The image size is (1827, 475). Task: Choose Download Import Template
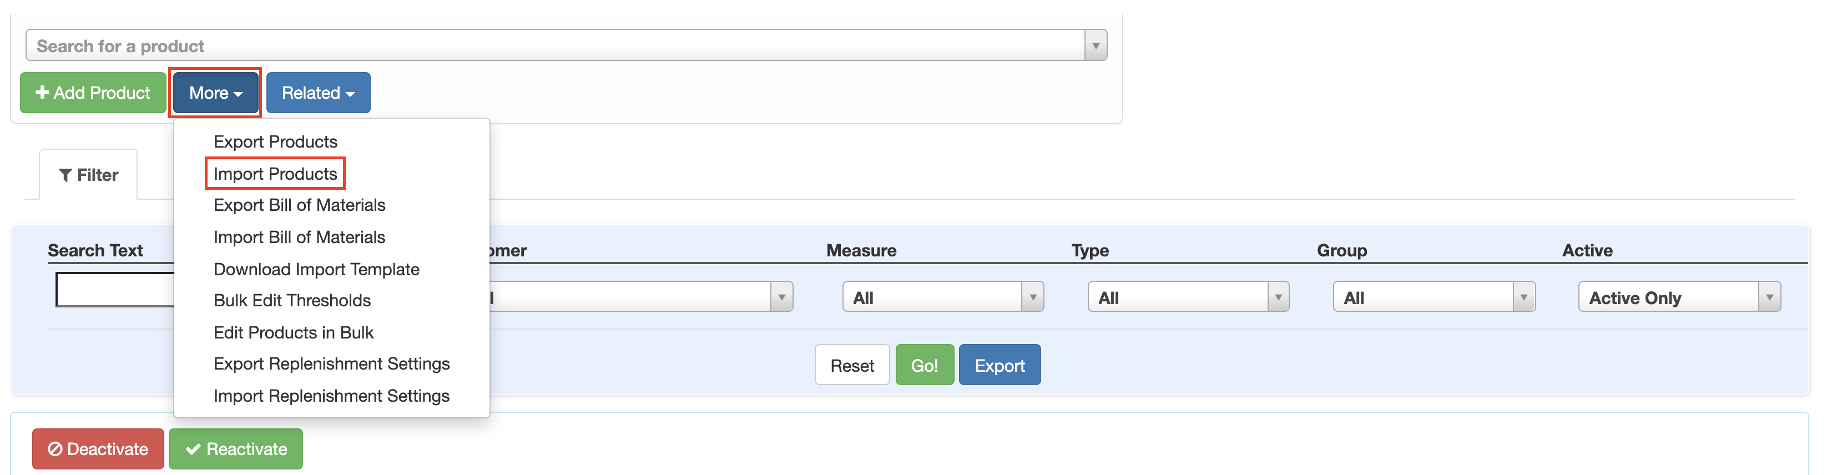click(316, 269)
